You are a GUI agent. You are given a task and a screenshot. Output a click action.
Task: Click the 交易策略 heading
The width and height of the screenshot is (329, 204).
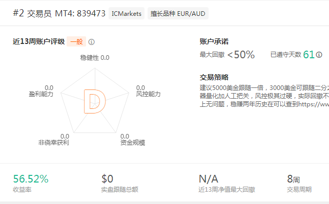coord(214,77)
